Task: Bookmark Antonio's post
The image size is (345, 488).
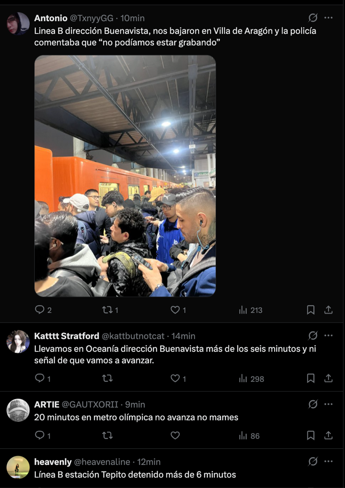Action: (x=311, y=310)
